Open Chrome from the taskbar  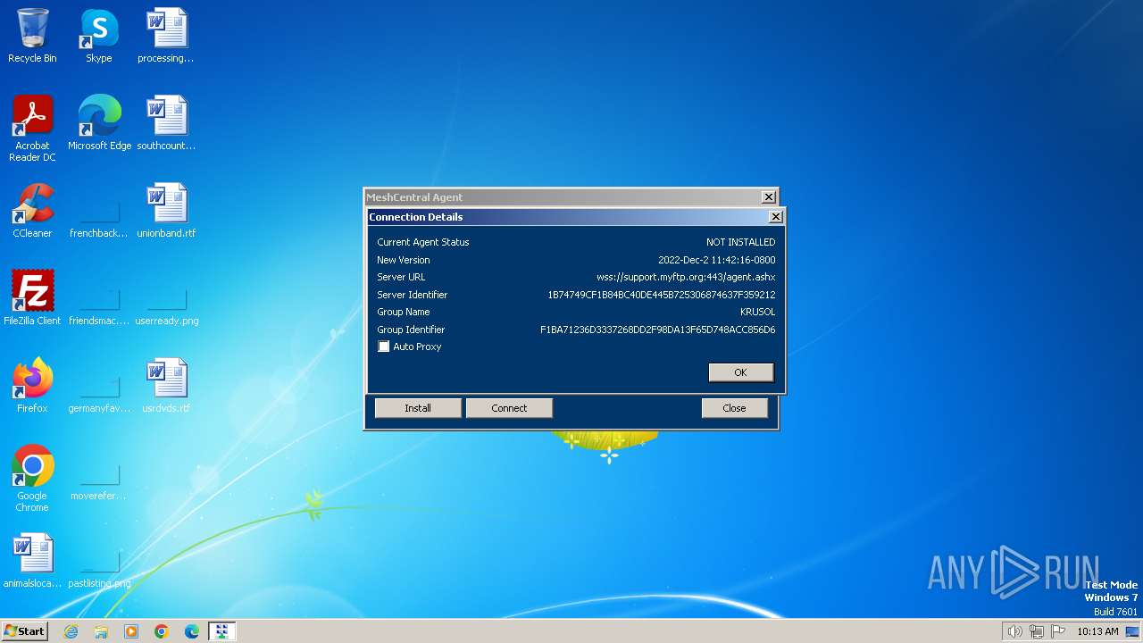162,631
